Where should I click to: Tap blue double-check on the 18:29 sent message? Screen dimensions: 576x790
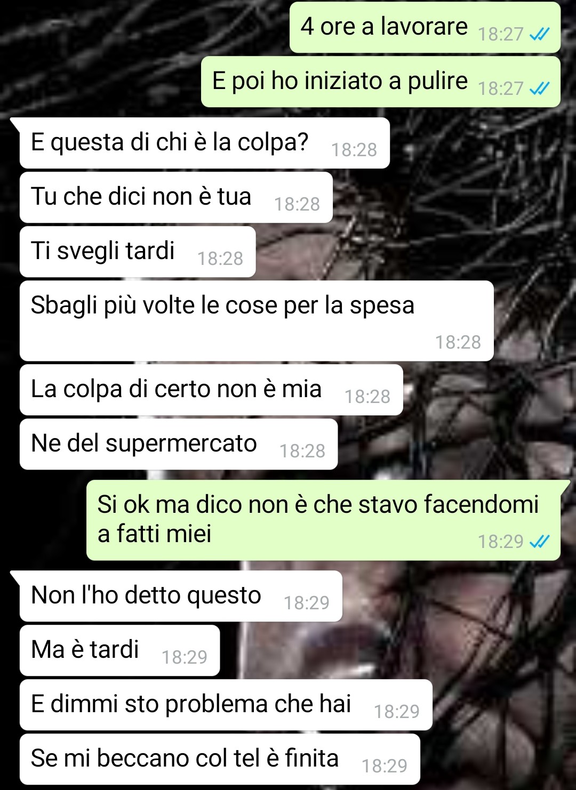click(x=539, y=542)
